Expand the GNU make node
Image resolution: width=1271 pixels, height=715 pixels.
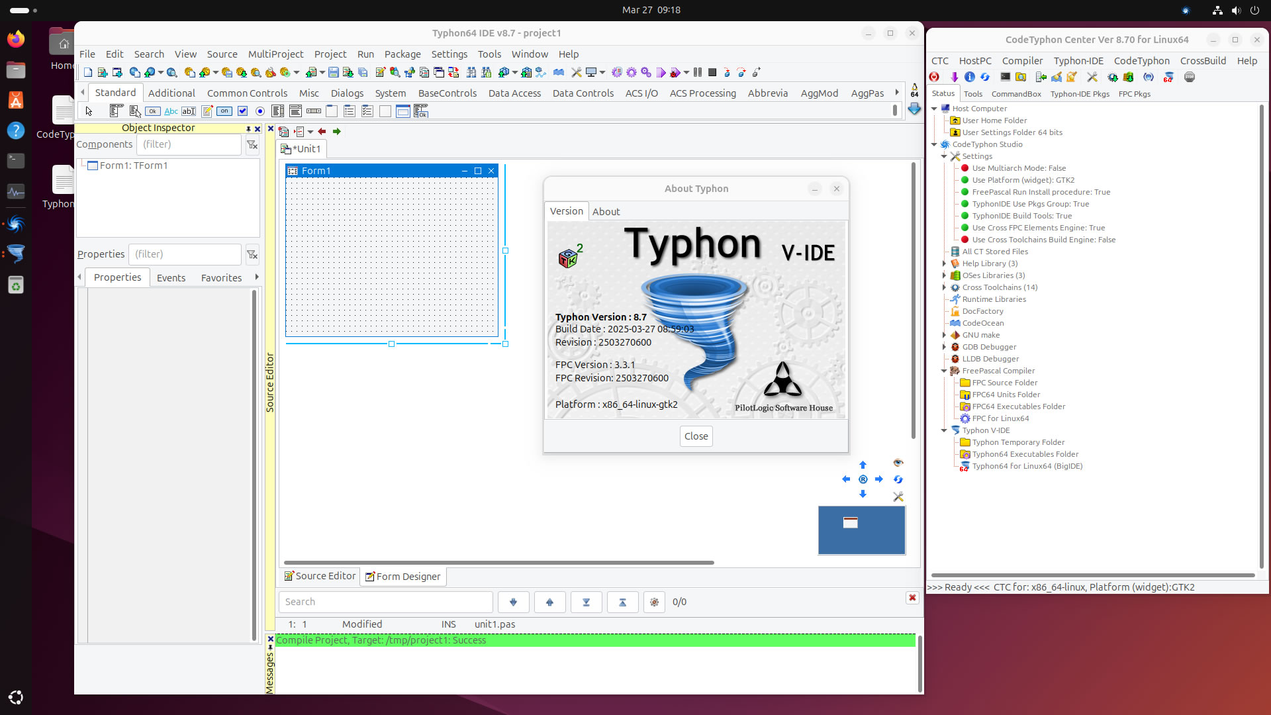coord(944,335)
